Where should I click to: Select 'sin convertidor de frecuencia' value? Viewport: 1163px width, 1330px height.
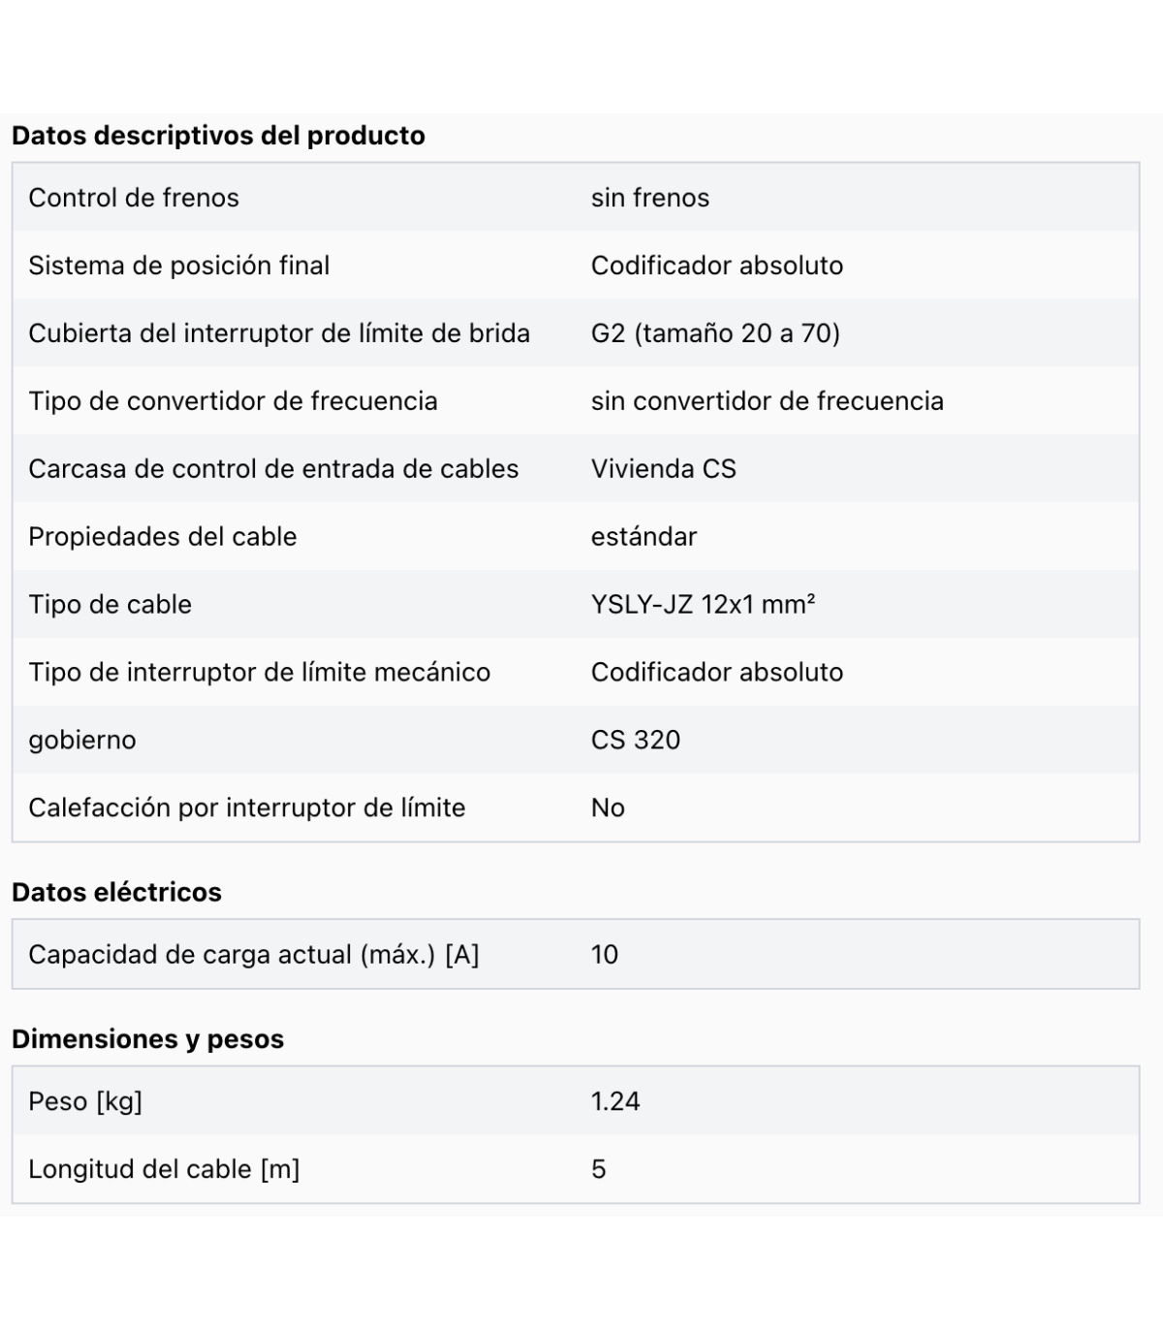click(768, 401)
